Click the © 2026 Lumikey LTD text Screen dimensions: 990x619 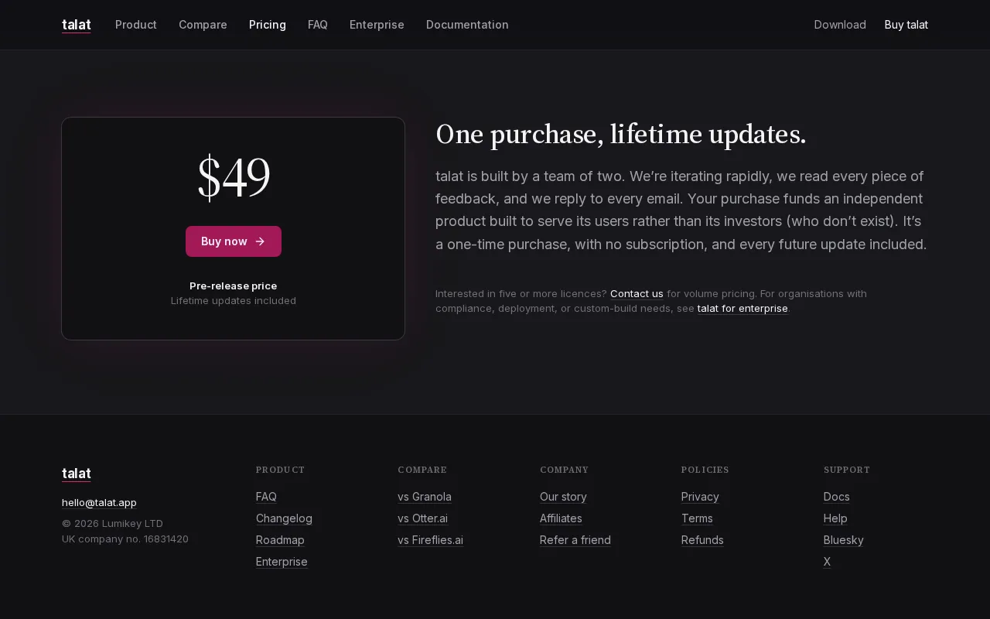click(112, 524)
